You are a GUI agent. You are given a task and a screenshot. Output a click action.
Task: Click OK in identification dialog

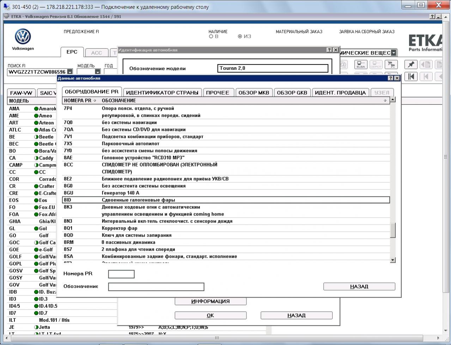pos(211,315)
